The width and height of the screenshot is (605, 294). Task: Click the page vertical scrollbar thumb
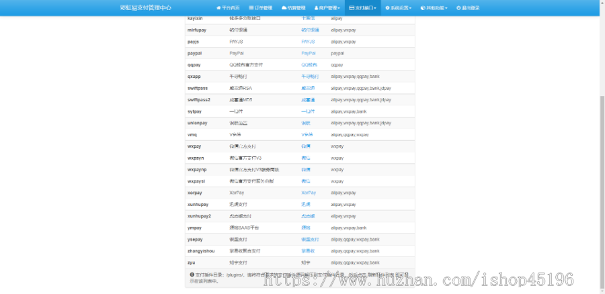click(x=602, y=191)
